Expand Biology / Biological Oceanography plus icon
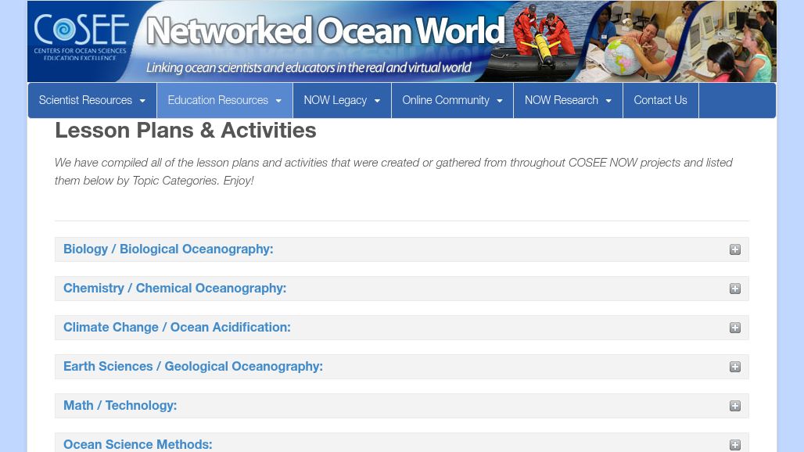Screen dimensions: 804x452 (734, 249)
